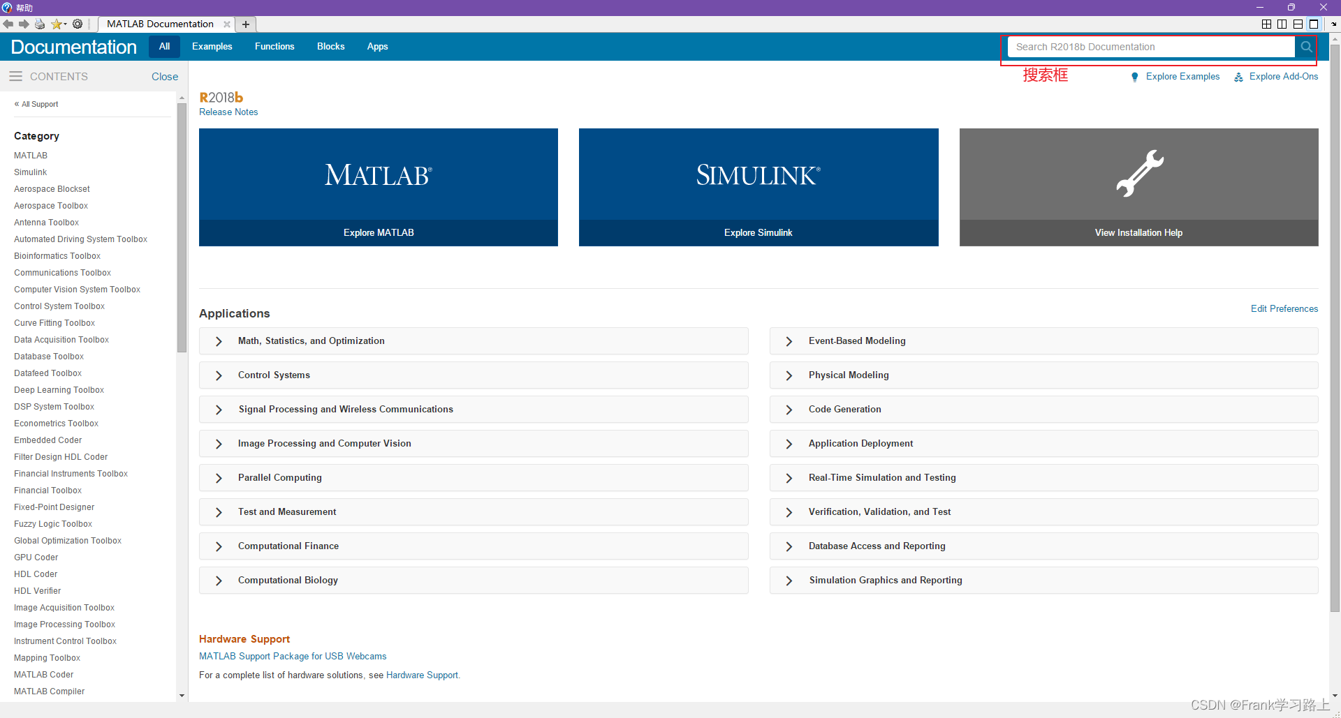Screen dimensions: 1341x718
Task: Open Image Processing Toolbox category
Action: 64,624
